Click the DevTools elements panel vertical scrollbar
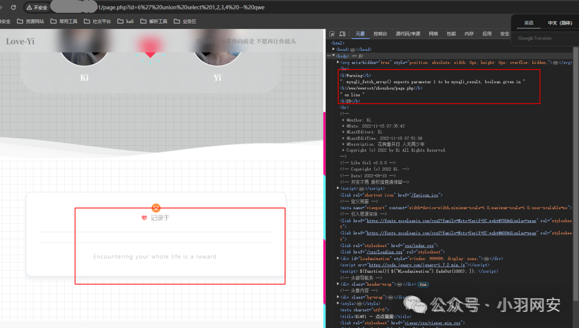Image resolution: width=579 pixels, height=328 pixels. [576, 174]
